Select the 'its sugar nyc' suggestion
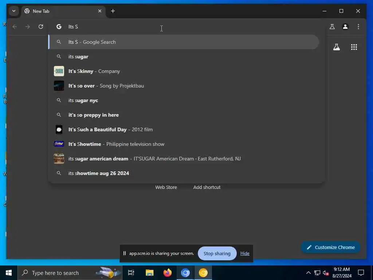The width and height of the screenshot is (373, 280). (184, 101)
